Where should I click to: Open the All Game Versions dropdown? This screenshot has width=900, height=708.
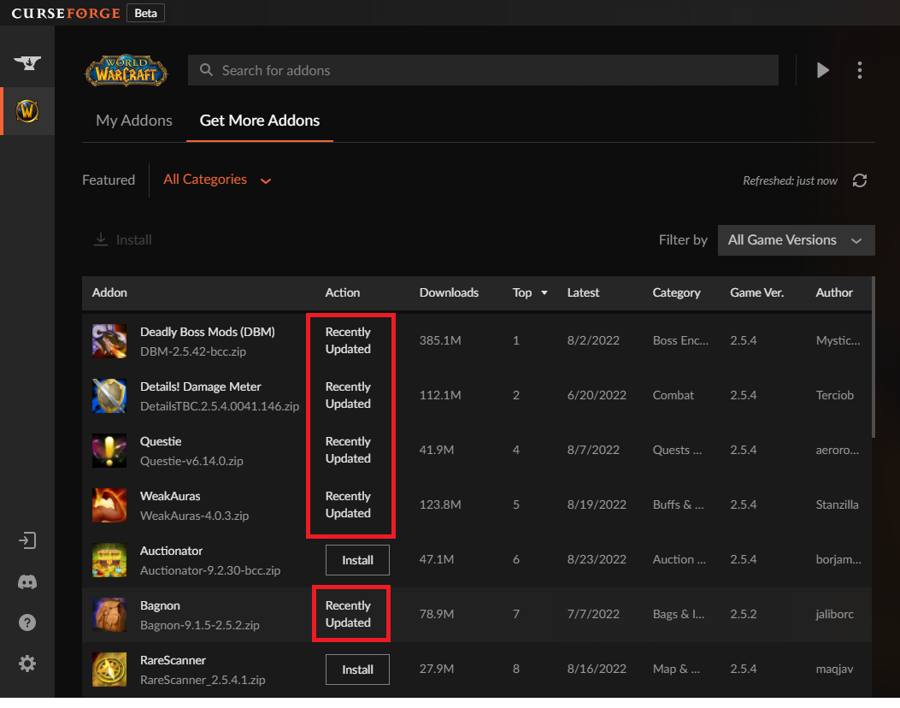(796, 240)
